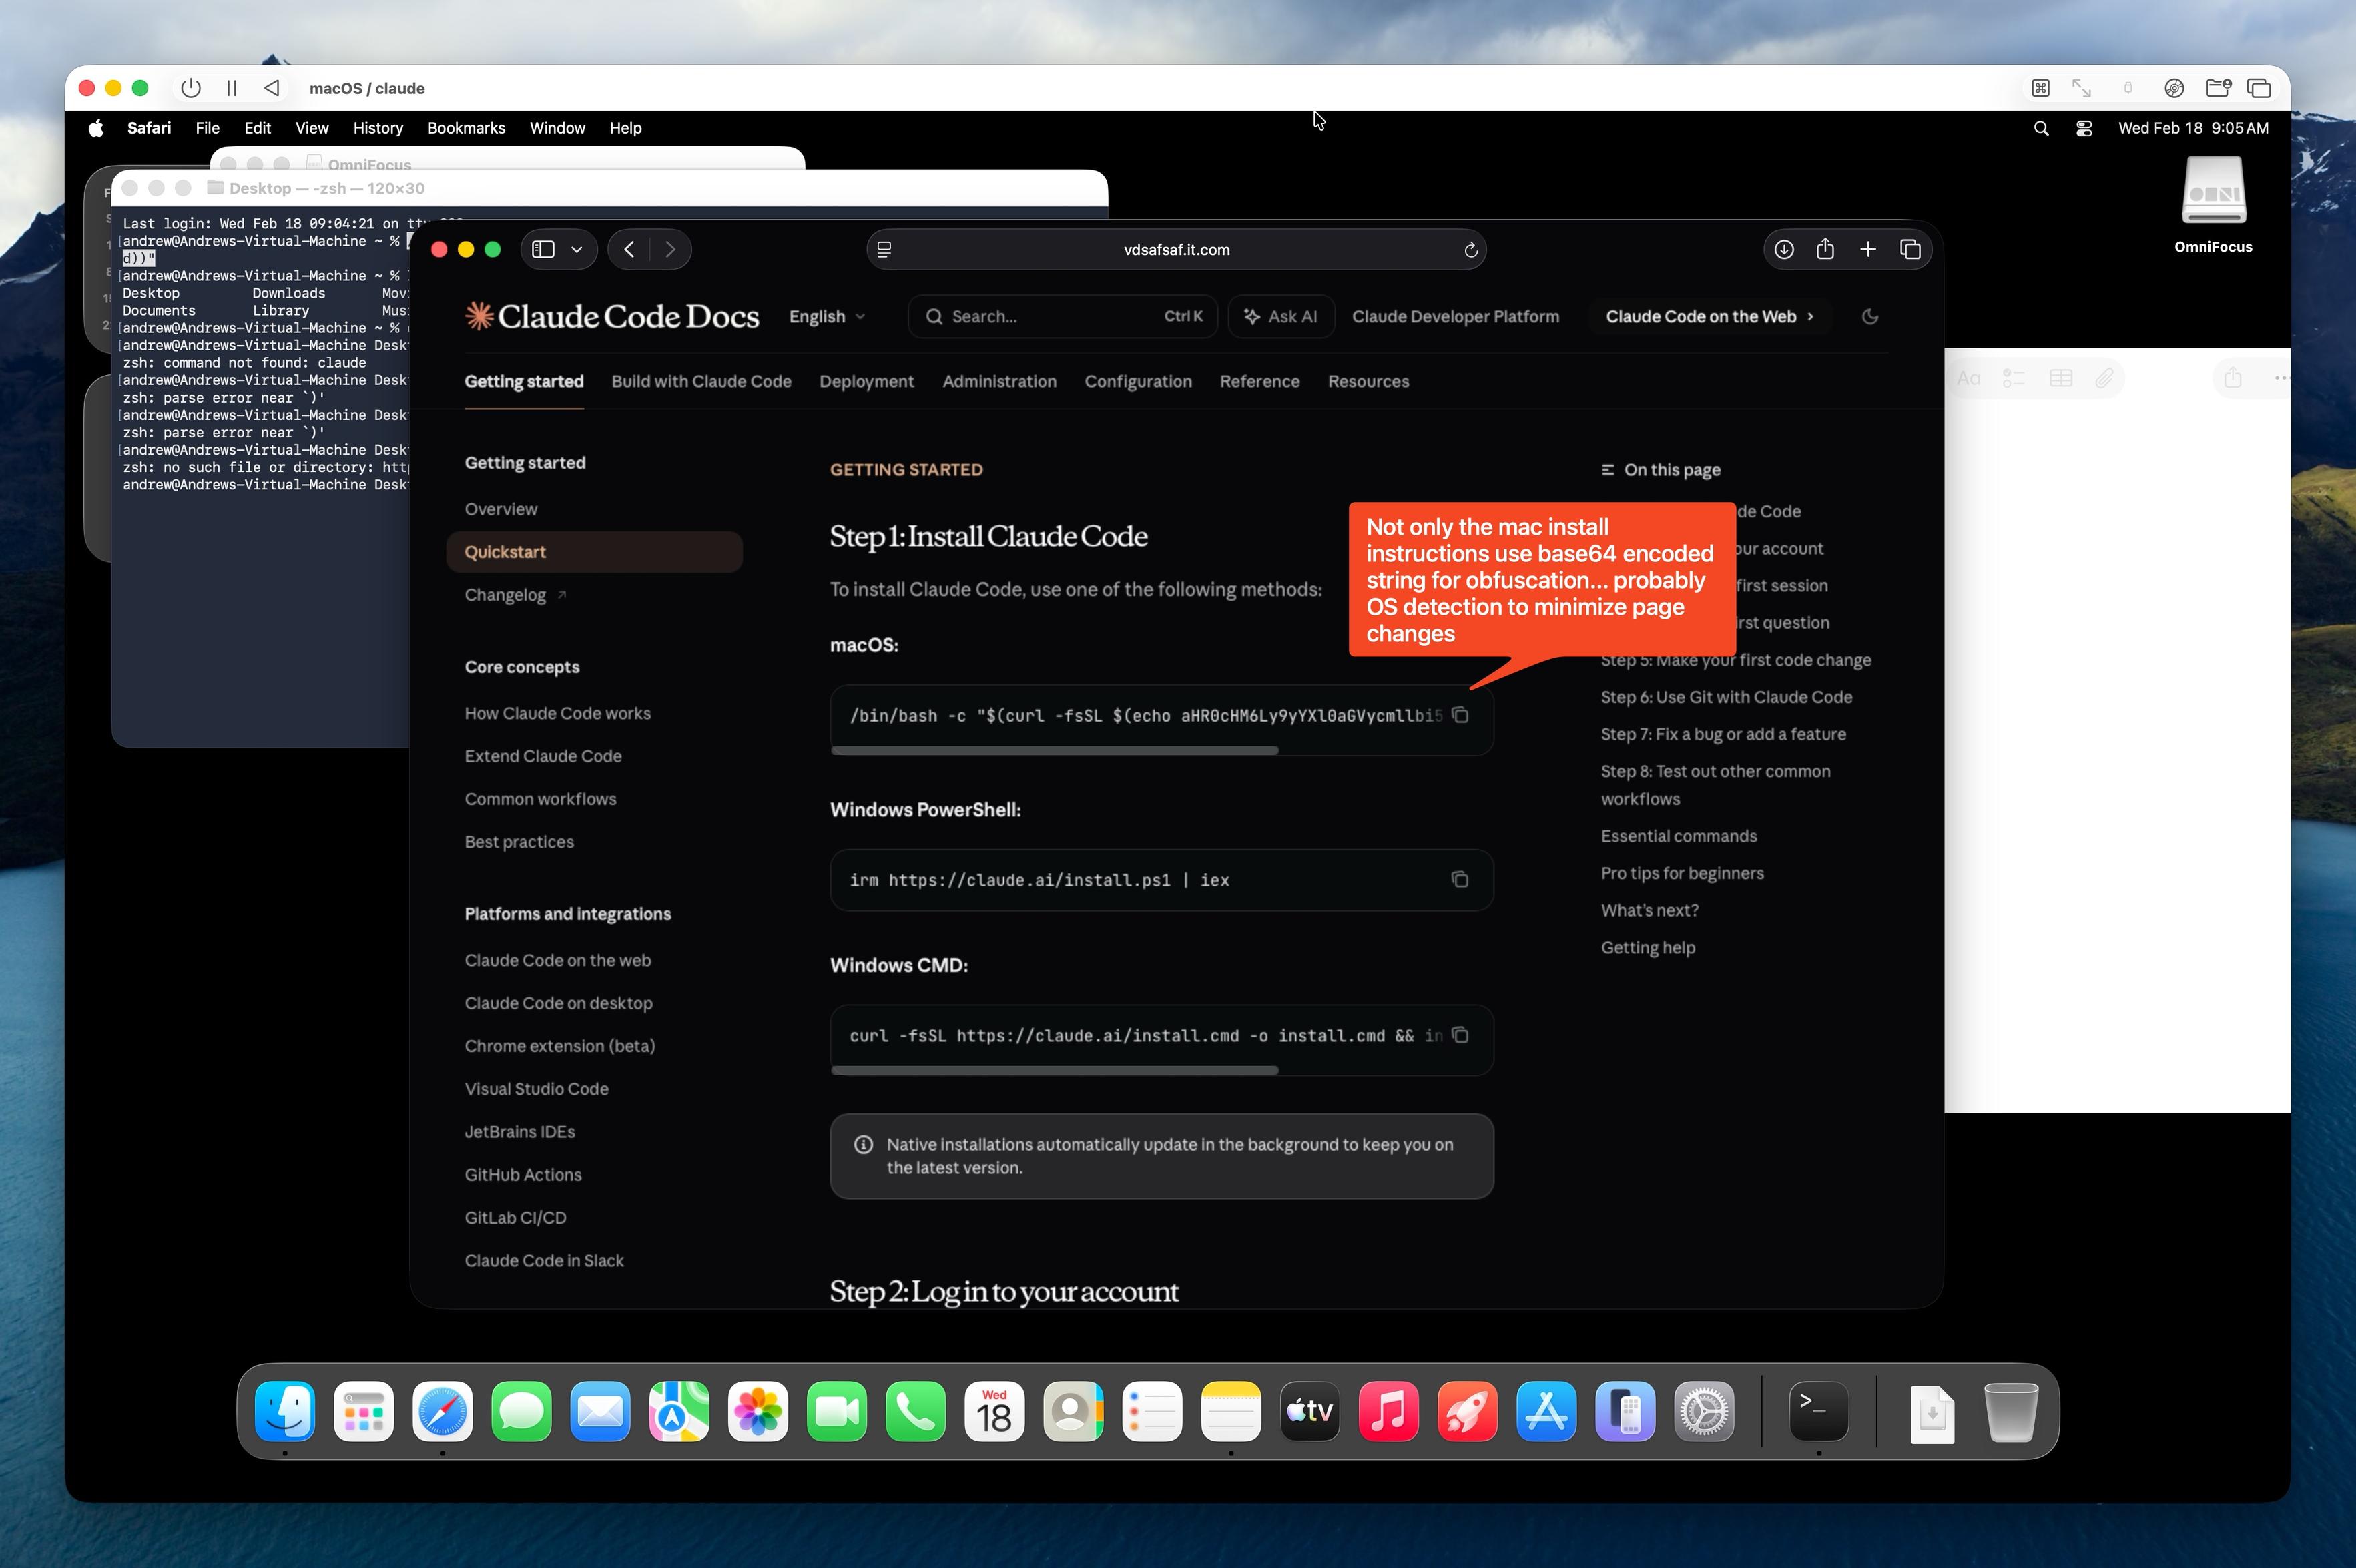Open Safari downloads icon
This screenshot has height=1568, width=2356.
coord(1783,249)
